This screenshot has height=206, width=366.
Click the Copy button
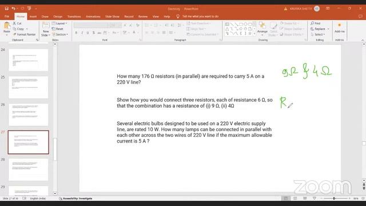tap(19, 29)
